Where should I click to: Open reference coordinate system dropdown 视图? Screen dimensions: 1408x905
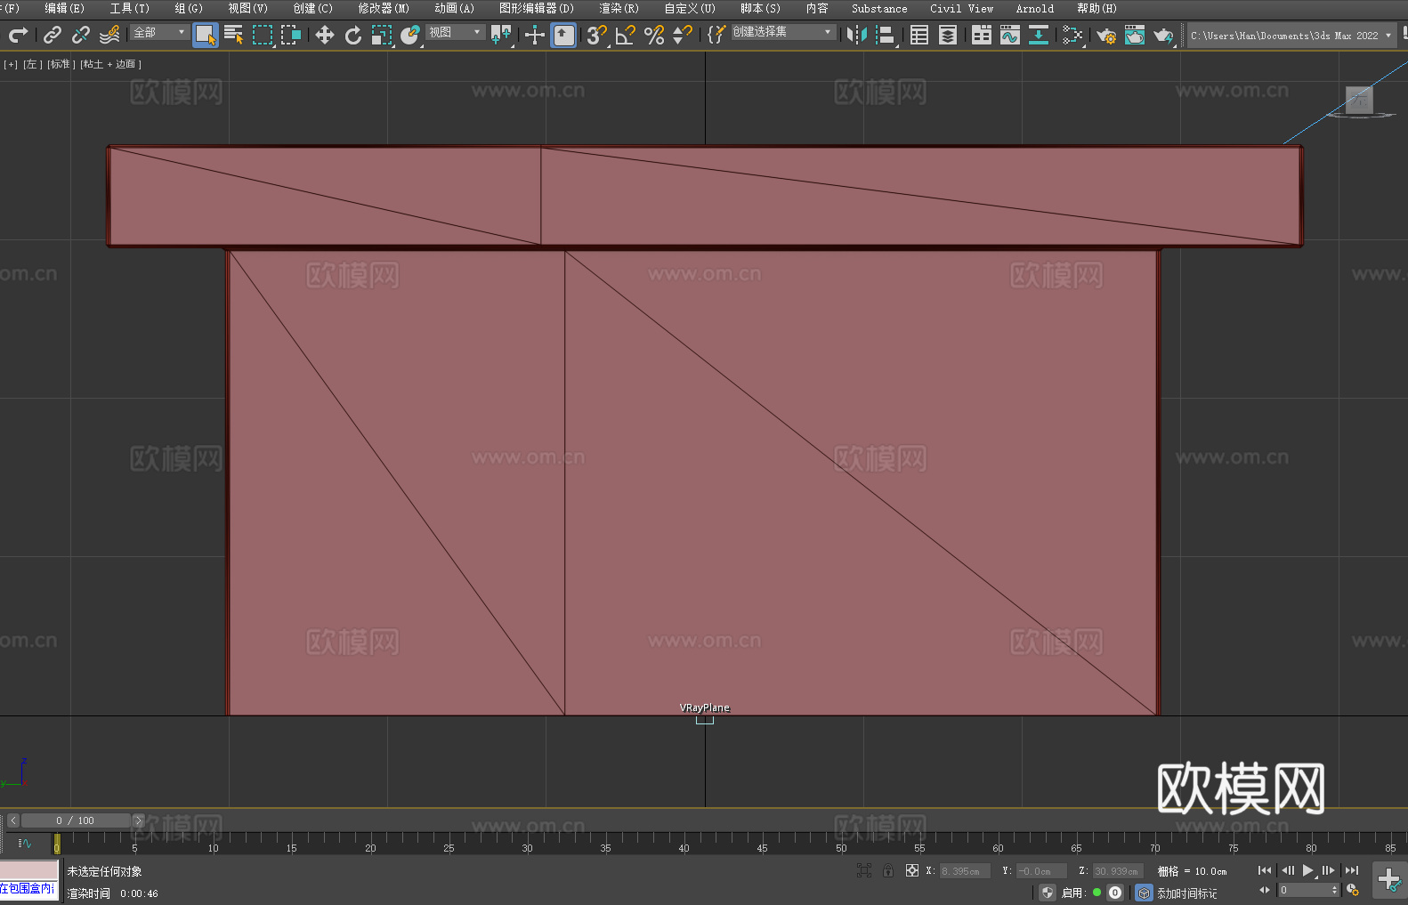point(455,32)
